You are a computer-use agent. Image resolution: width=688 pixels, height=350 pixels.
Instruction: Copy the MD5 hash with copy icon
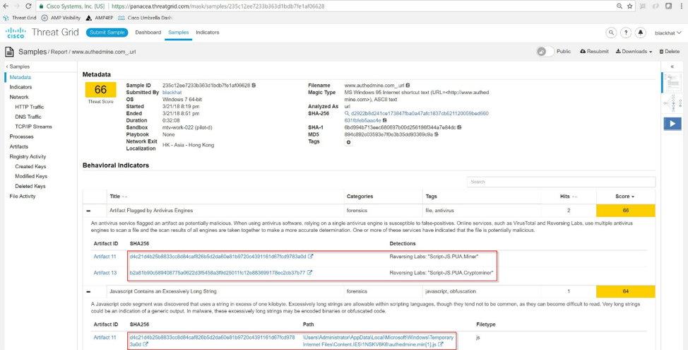pyautogui.click(x=437, y=134)
